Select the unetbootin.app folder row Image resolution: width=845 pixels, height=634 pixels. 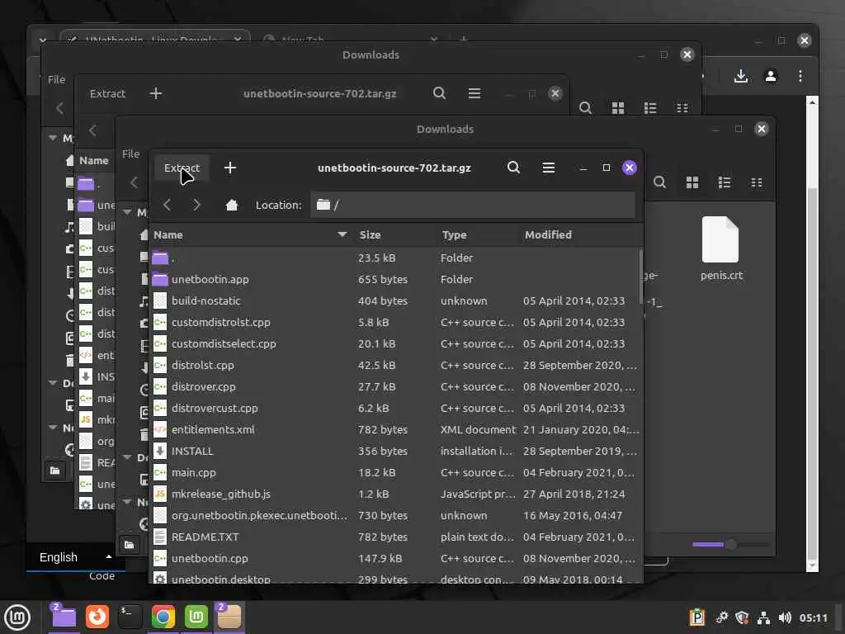pos(395,279)
